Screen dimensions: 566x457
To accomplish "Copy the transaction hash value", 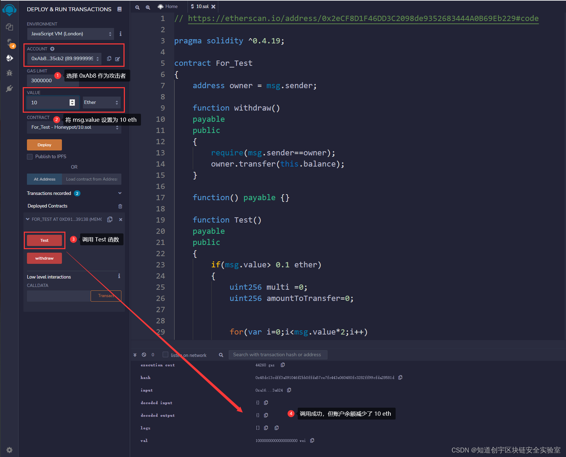I will [400, 378].
